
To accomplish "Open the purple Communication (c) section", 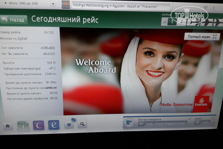I will coord(38,125).
